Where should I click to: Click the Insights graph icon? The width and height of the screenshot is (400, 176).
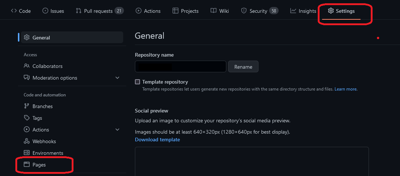click(293, 11)
